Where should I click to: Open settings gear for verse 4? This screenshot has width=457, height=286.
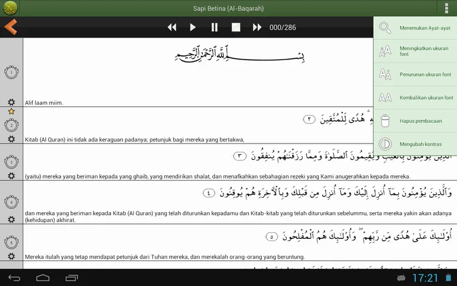(x=11, y=219)
